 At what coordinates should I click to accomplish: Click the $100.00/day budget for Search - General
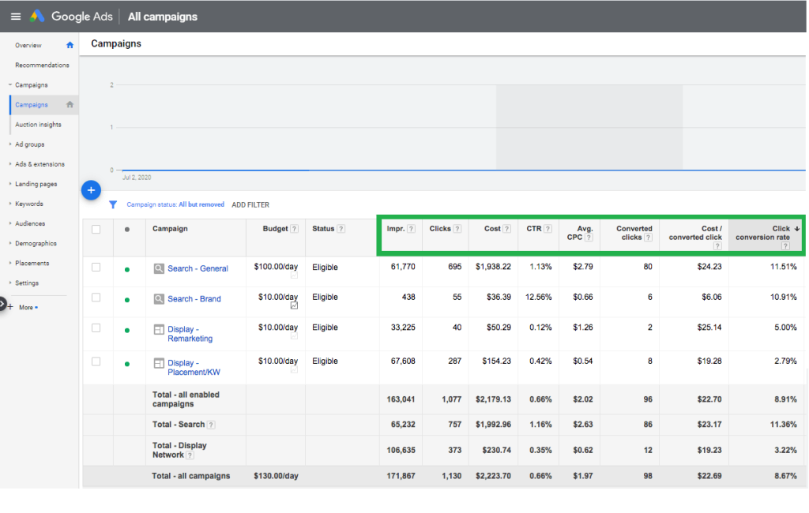pyautogui.click(x=276, y=267)
